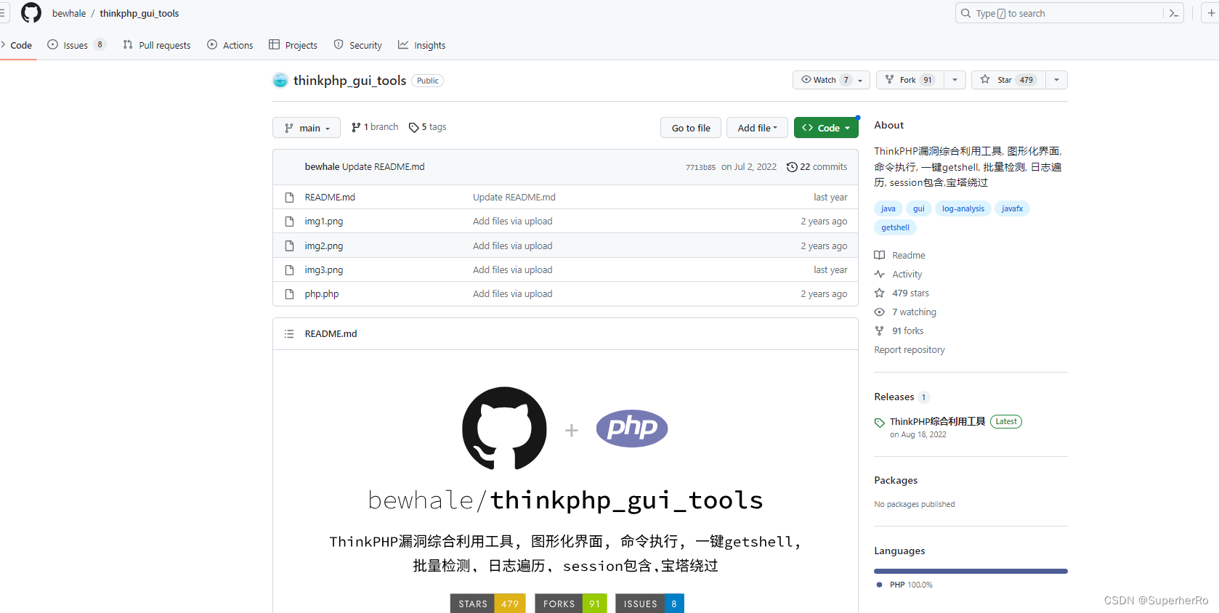Click the fork icon next to 91 forks
Image resolution: width=1219 pixels, height=613 pixels.
(x=879, y=331)
